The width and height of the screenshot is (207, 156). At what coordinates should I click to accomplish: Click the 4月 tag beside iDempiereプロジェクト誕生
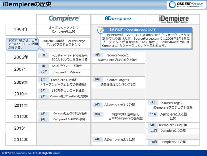pyautogui.click(x=153, y=103)
